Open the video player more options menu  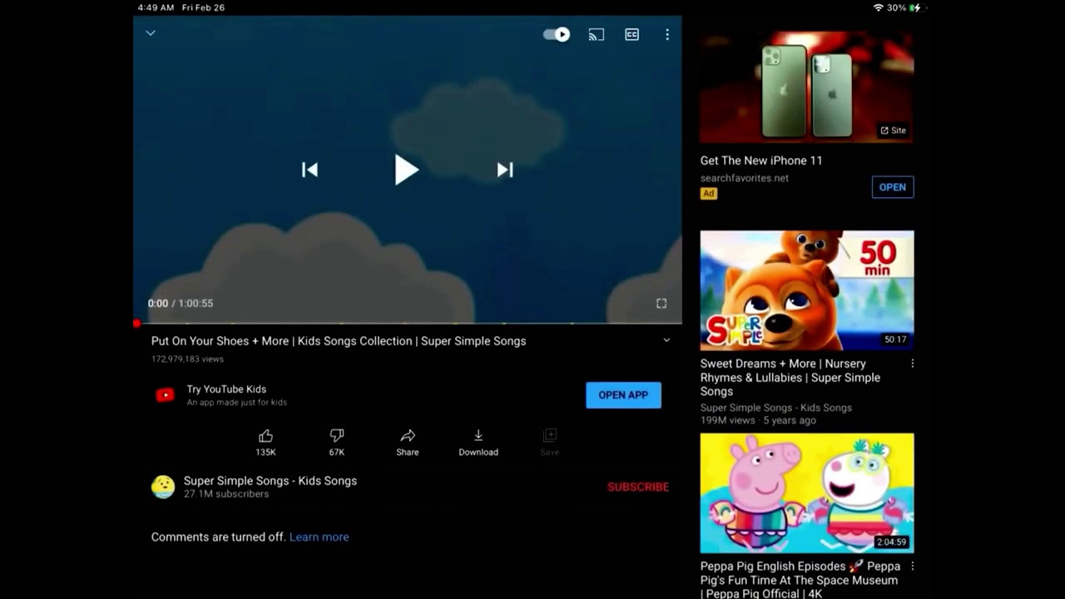pyautogui.click(x=667, y=35)
